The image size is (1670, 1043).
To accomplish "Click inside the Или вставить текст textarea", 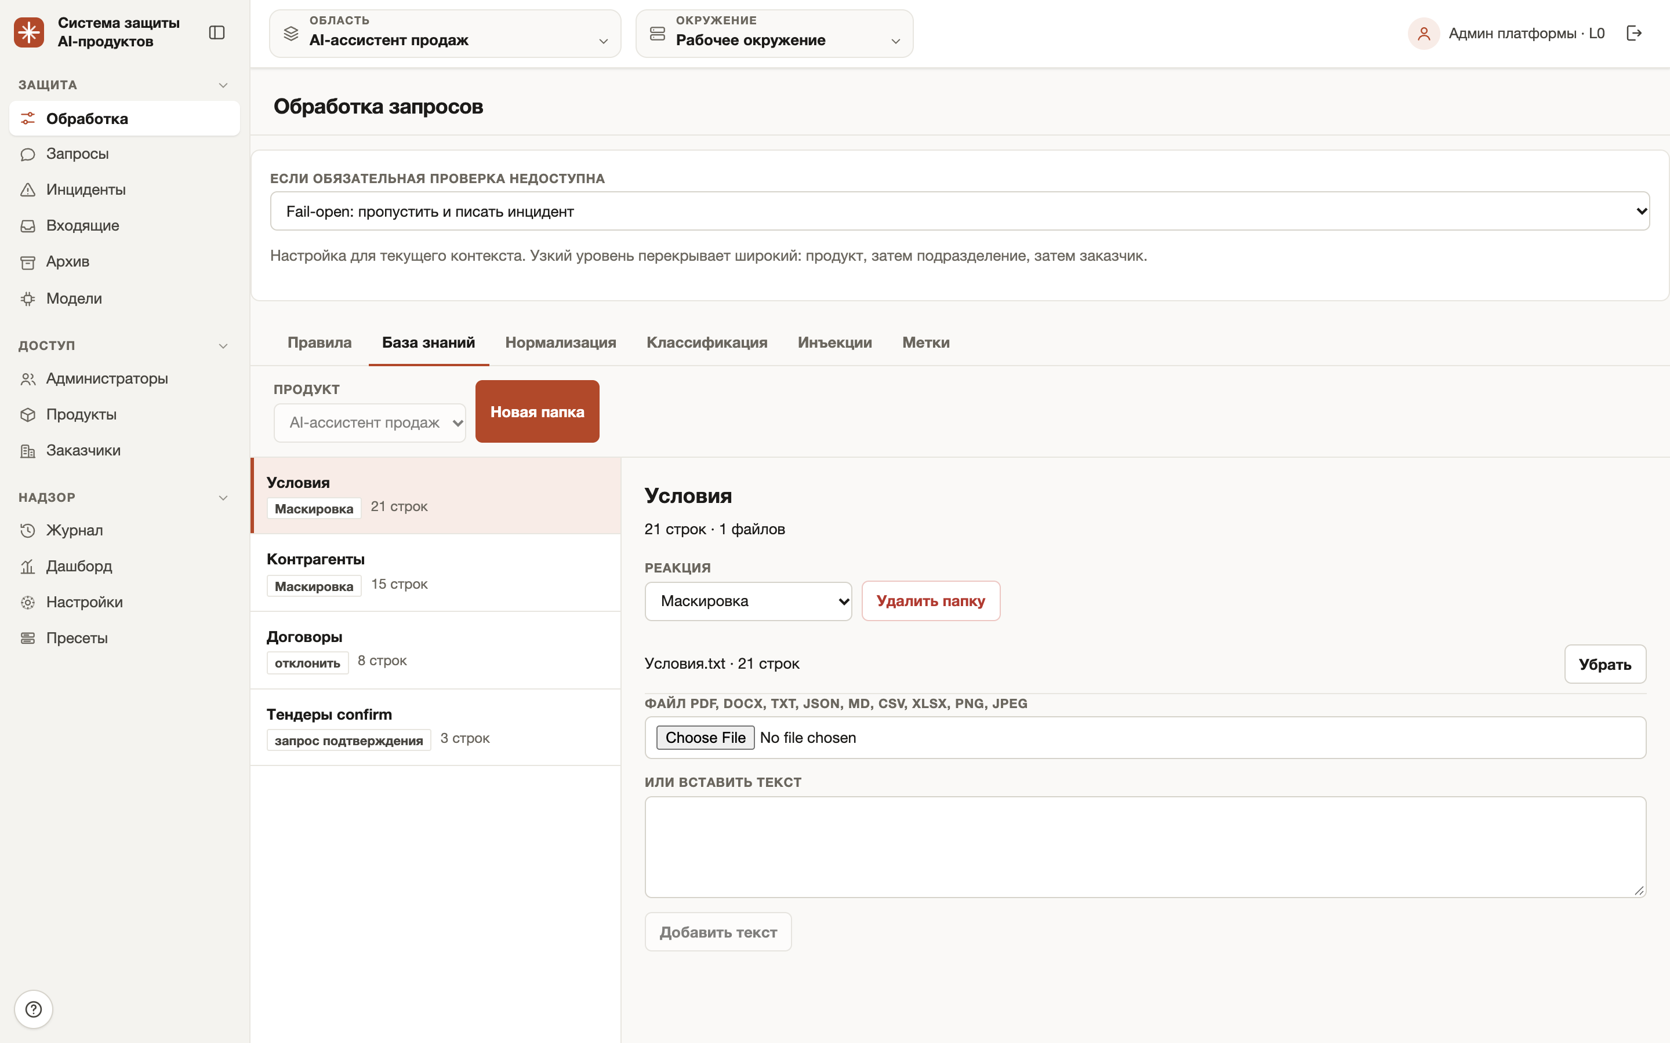I will 1145,847.
